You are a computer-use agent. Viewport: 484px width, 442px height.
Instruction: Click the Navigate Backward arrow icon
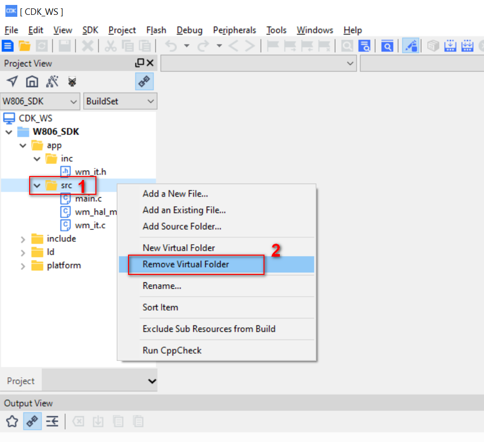click(x=233, y=46)
